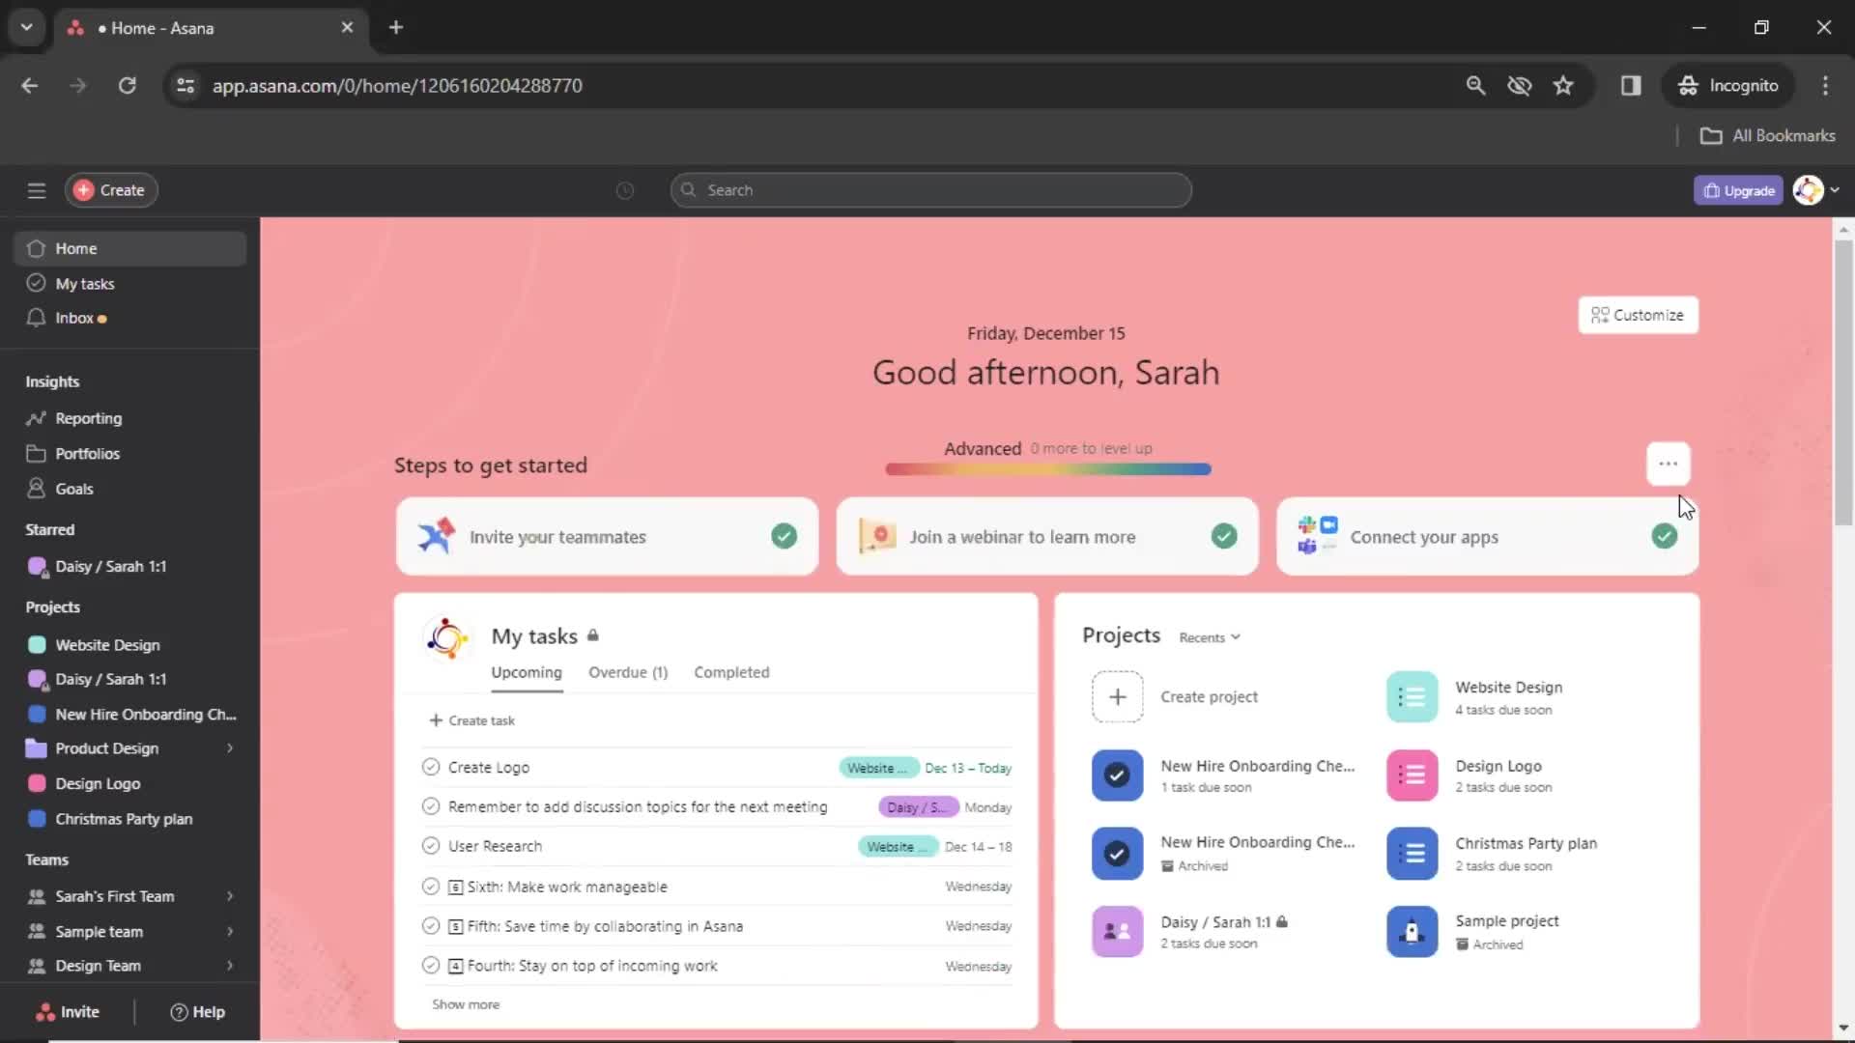Open the Website Design project tile icon

(x=1412, y=697)
